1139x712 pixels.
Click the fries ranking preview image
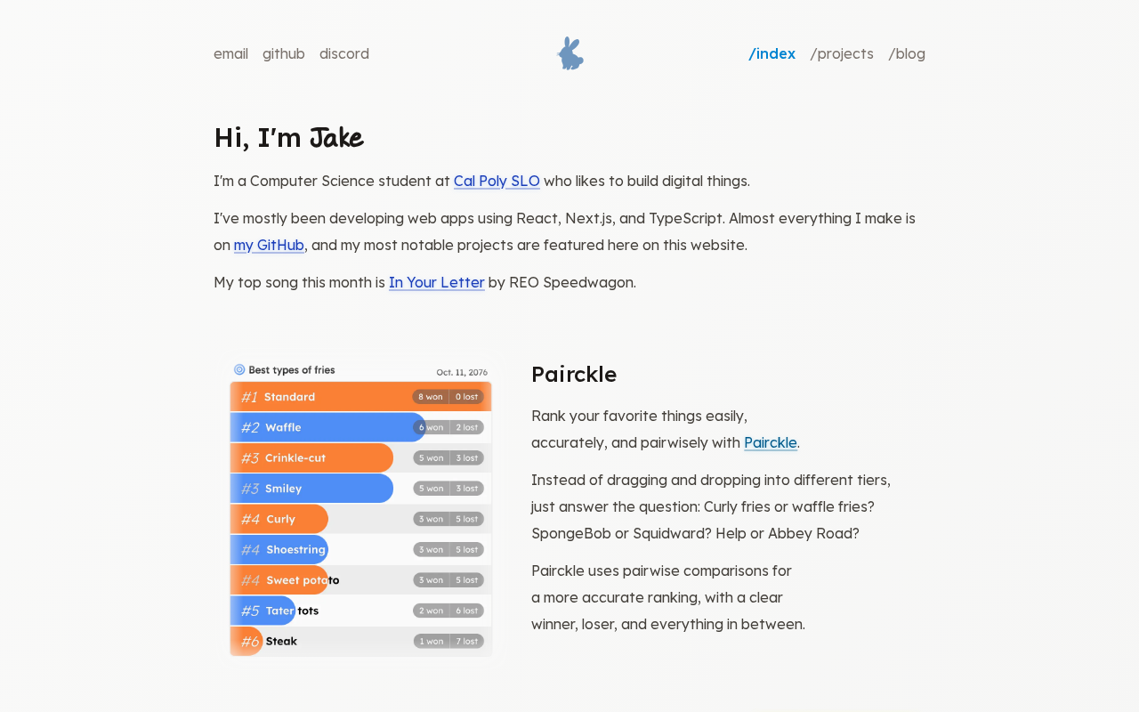(x=360, y=508)
